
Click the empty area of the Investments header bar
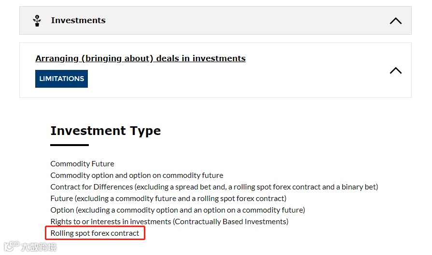click(x=241, y=21)
